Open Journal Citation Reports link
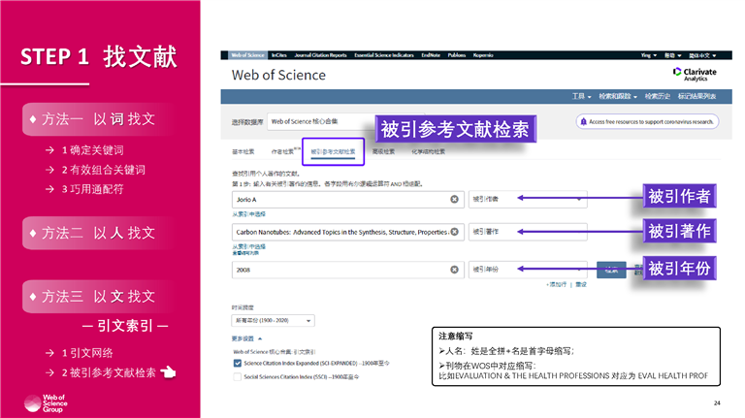 320,55
